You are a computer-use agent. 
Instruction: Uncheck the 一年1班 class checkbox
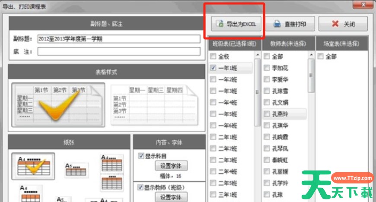[213, 68]
